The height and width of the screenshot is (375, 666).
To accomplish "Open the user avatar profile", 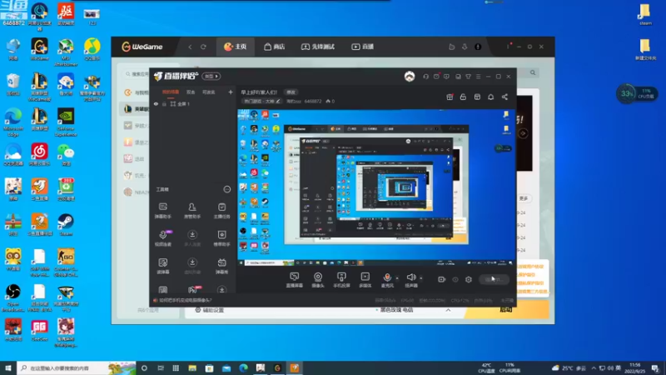I will (410, 76).
